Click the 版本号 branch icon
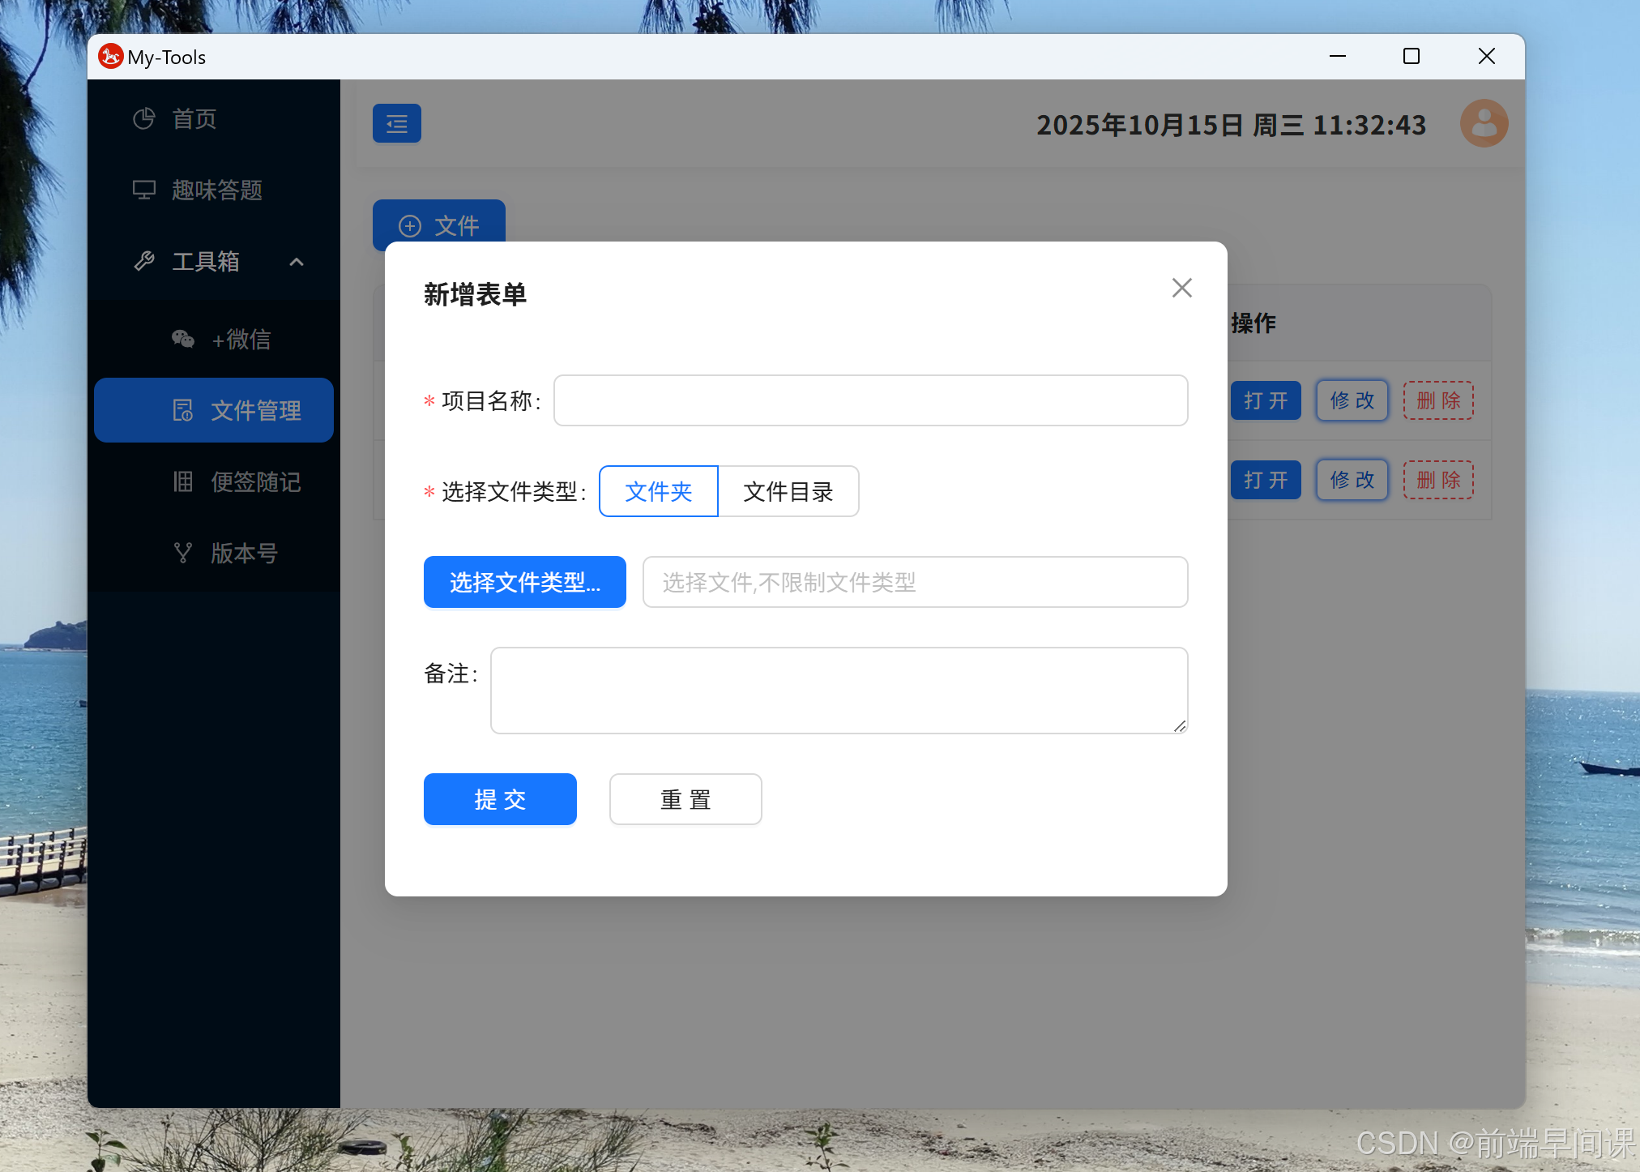This screenshot has height=1172, width=1640. 183,553
